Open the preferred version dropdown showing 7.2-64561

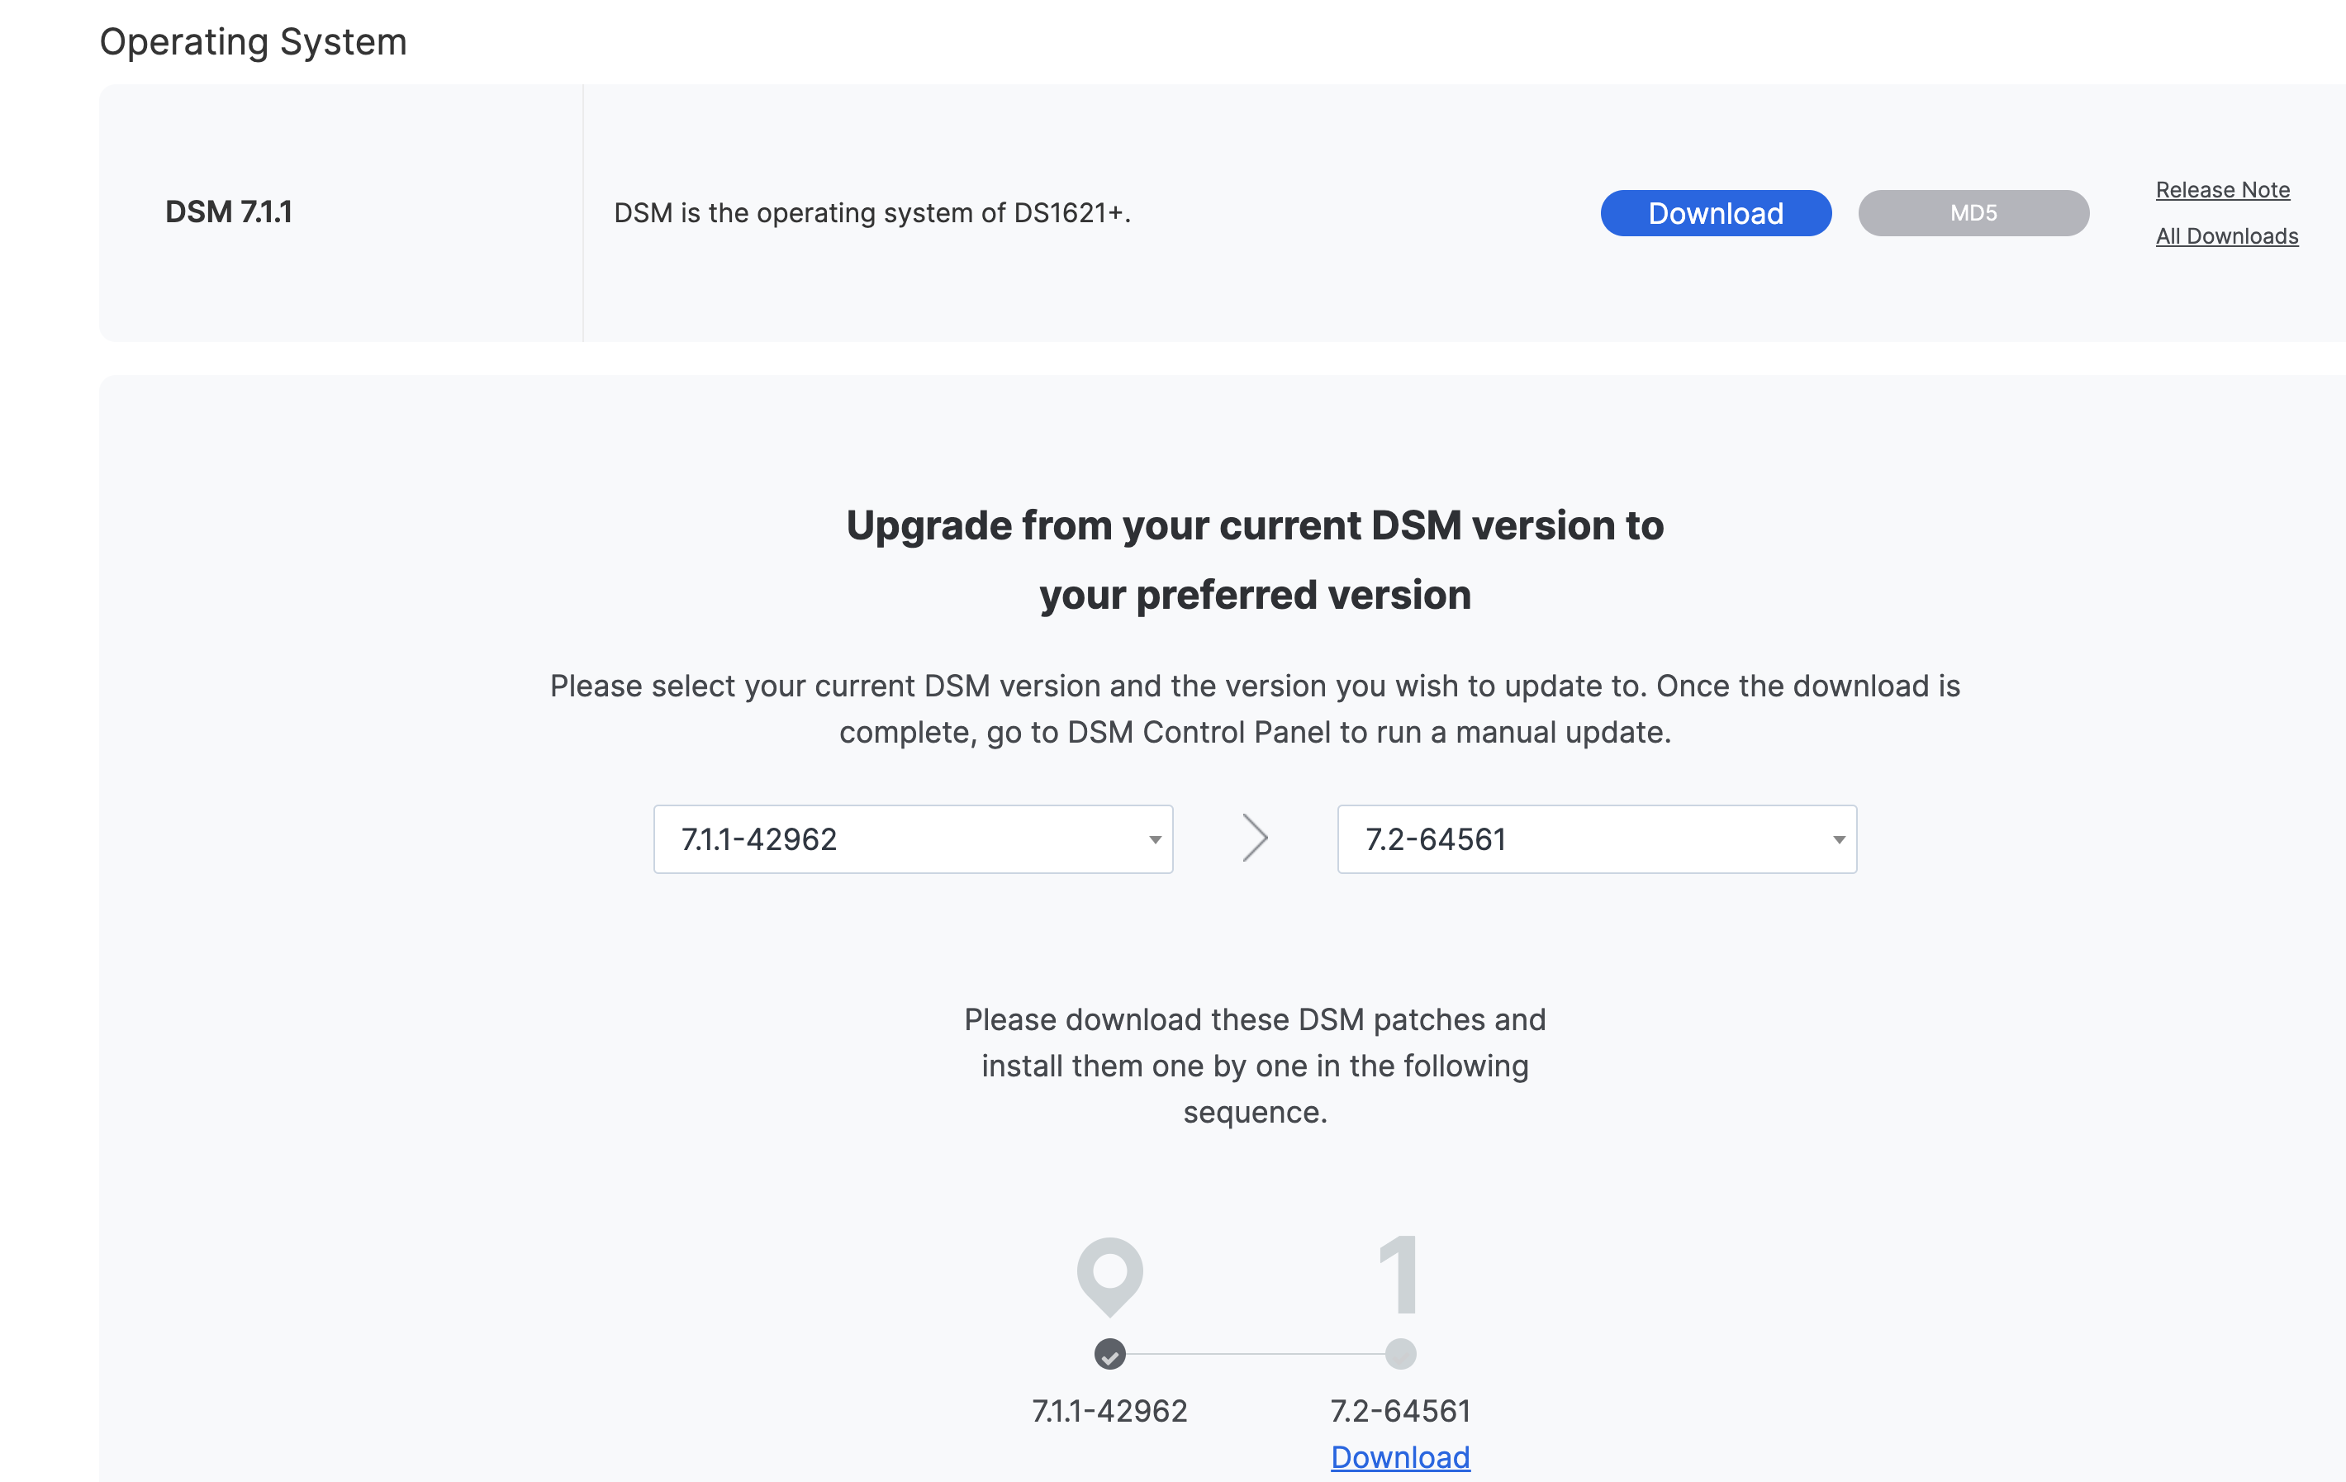tap(1595, 839)
